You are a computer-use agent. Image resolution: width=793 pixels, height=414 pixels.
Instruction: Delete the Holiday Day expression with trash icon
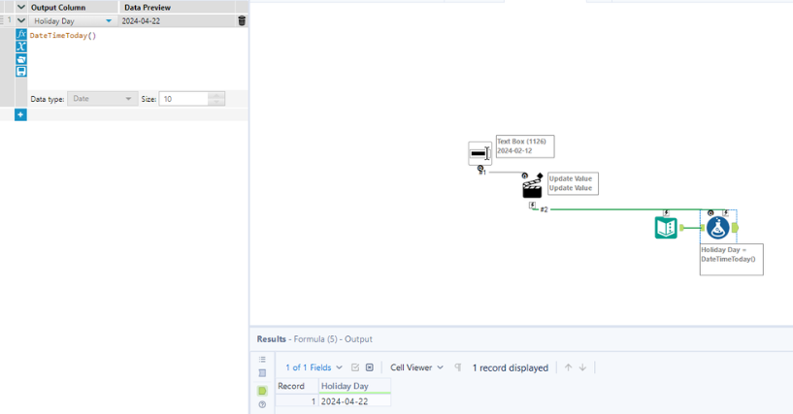point(242,20)
